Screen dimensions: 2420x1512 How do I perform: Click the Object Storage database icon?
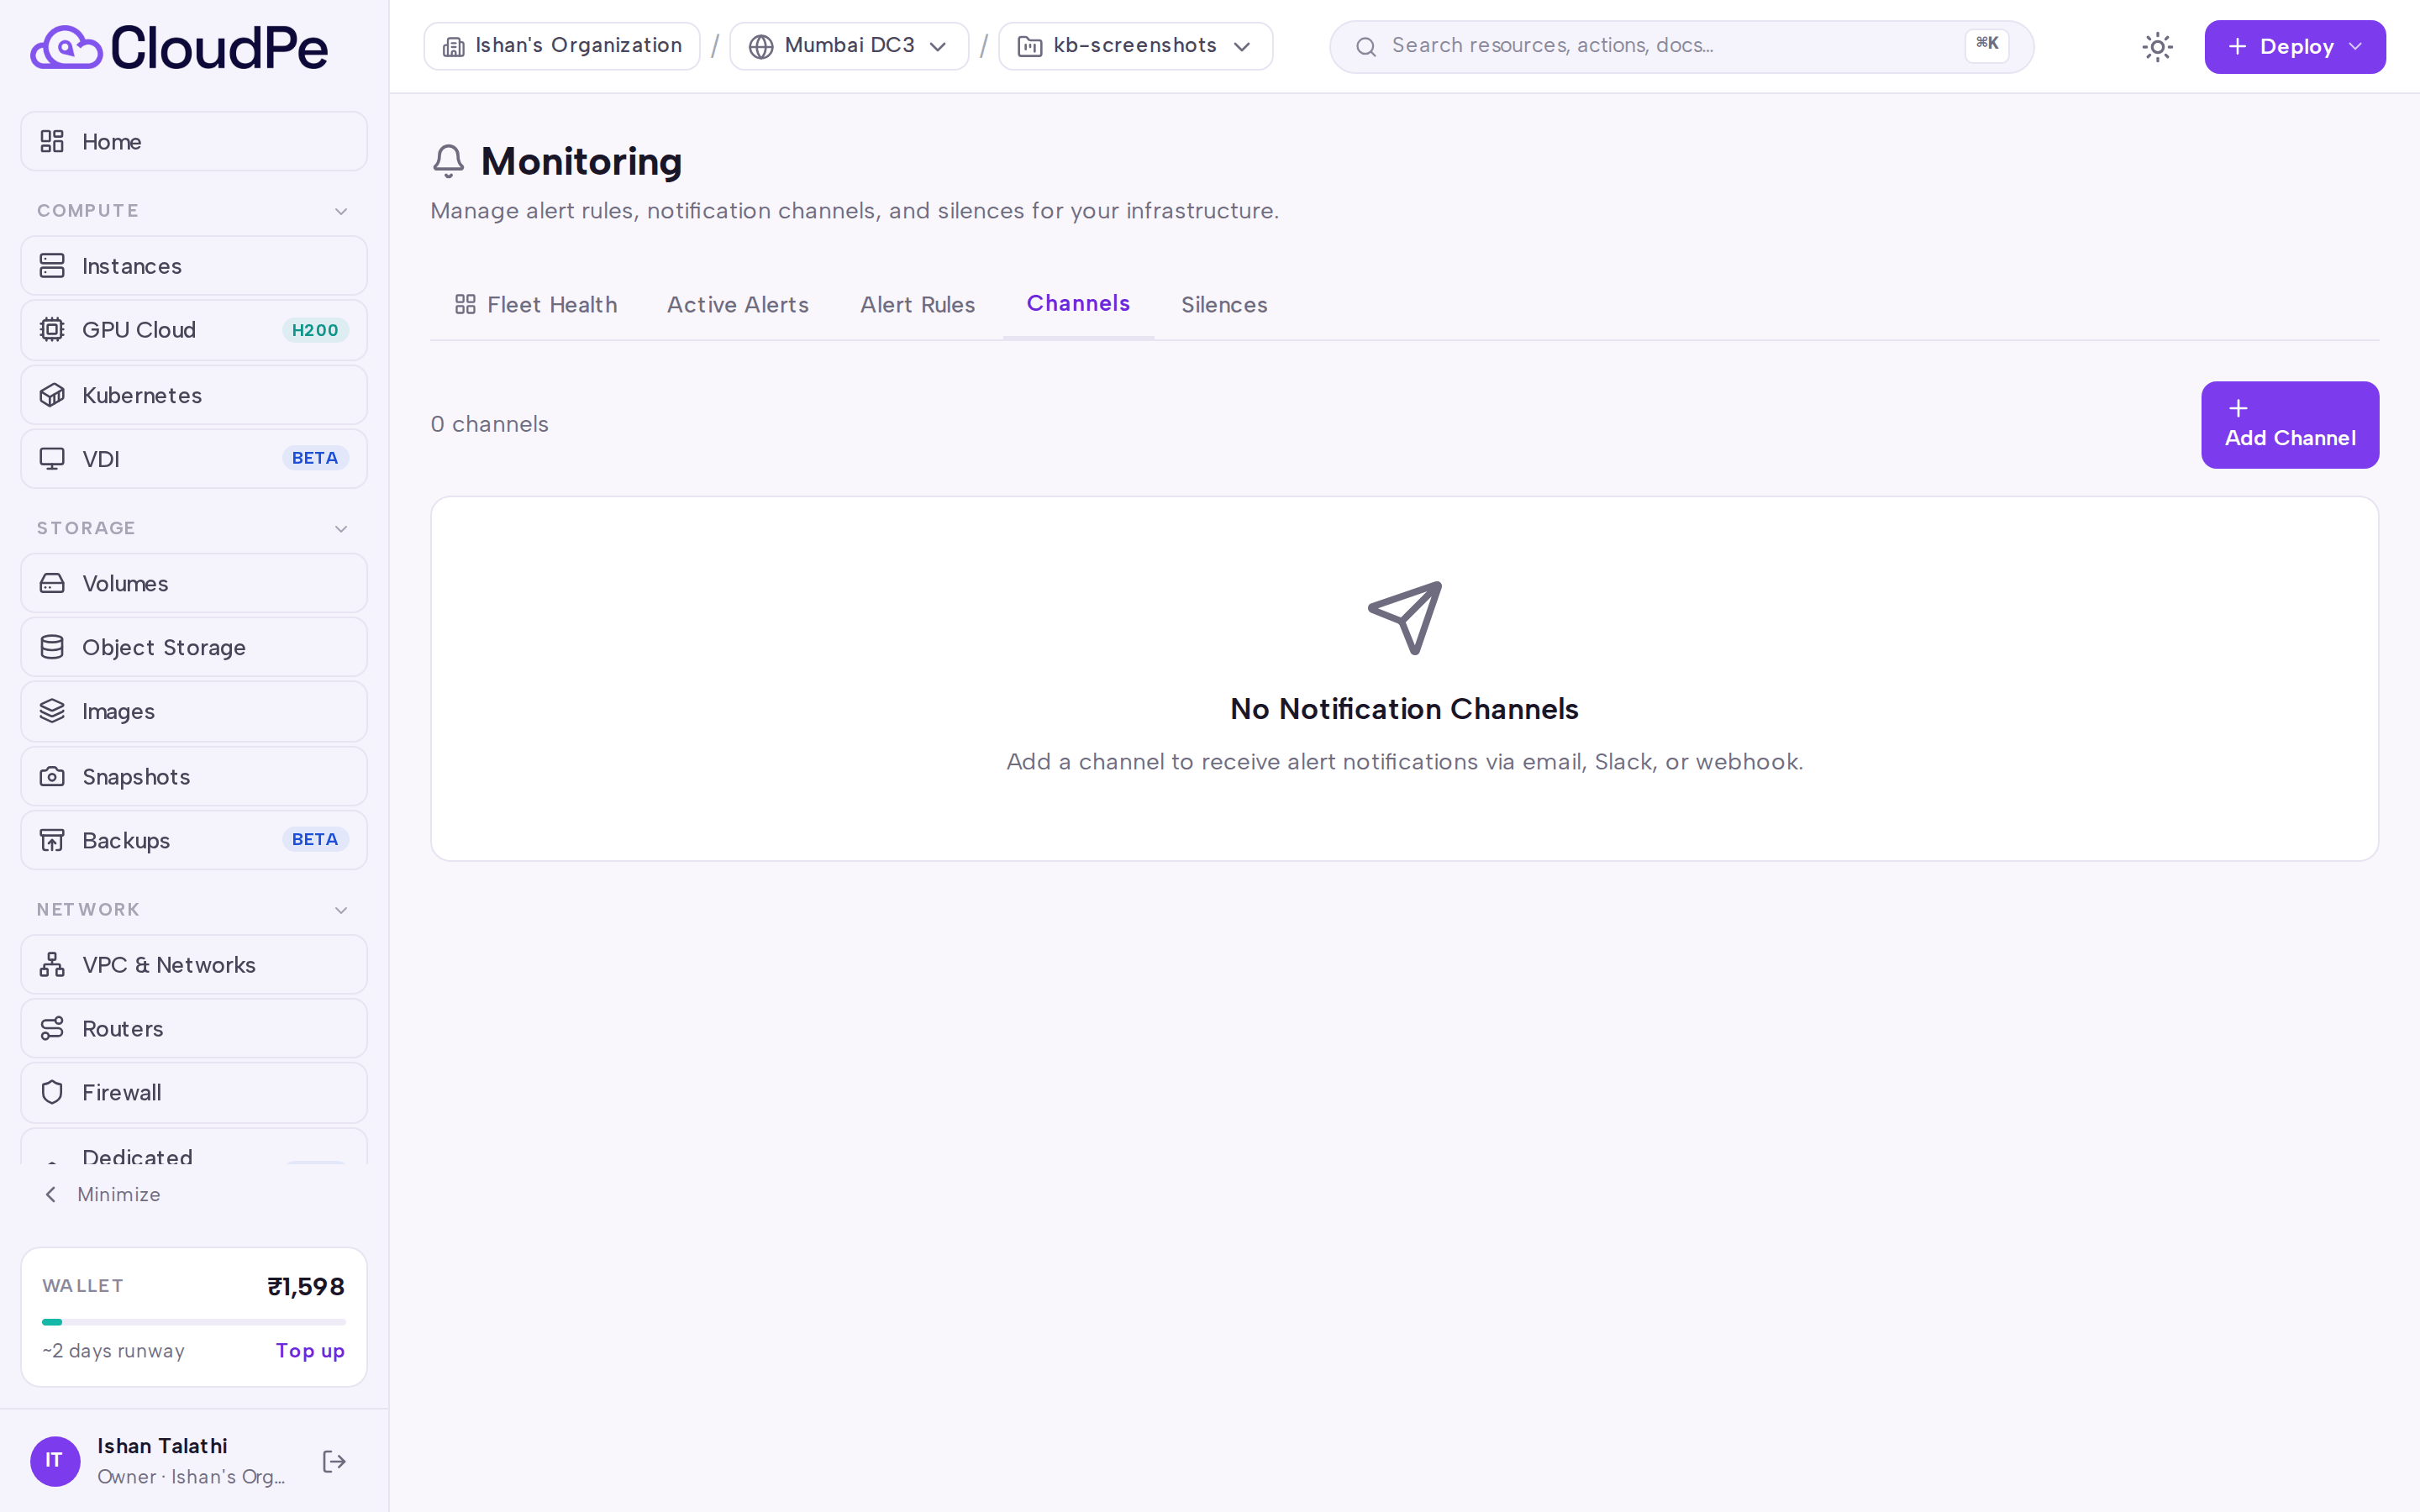52,647
